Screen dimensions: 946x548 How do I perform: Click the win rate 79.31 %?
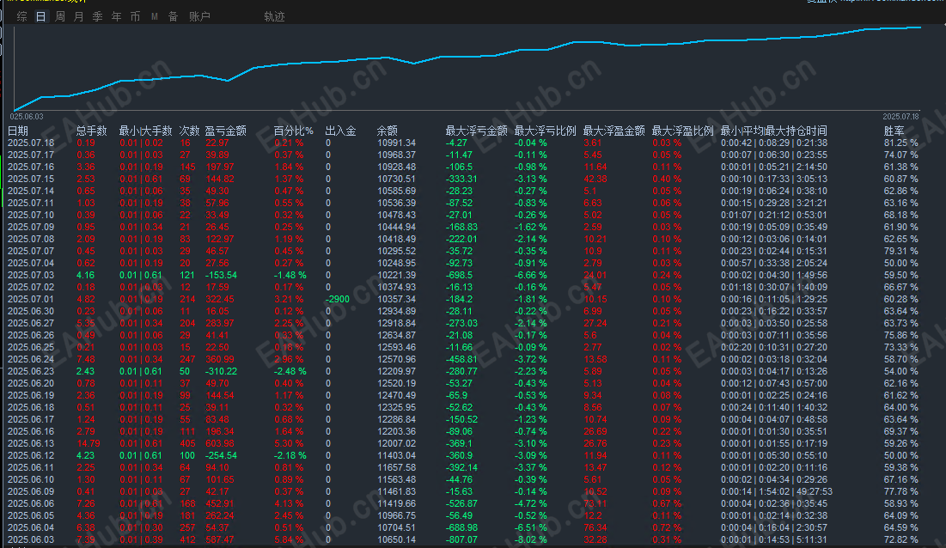click(x=900, y=251)
